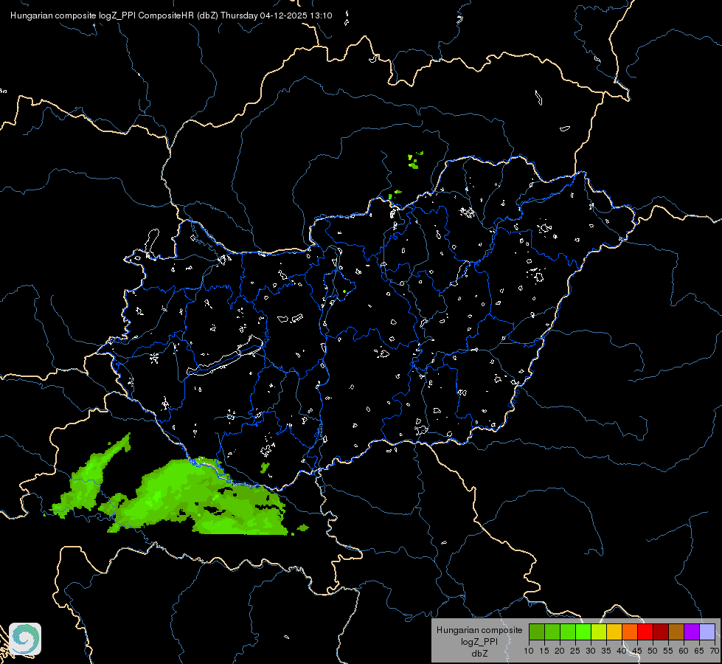Click the legend scale value '60'

coord(684,651)
